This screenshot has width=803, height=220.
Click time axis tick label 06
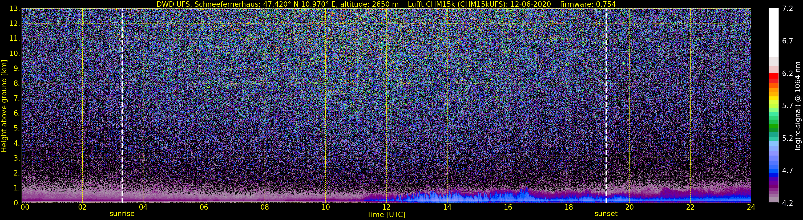(204, 207)
